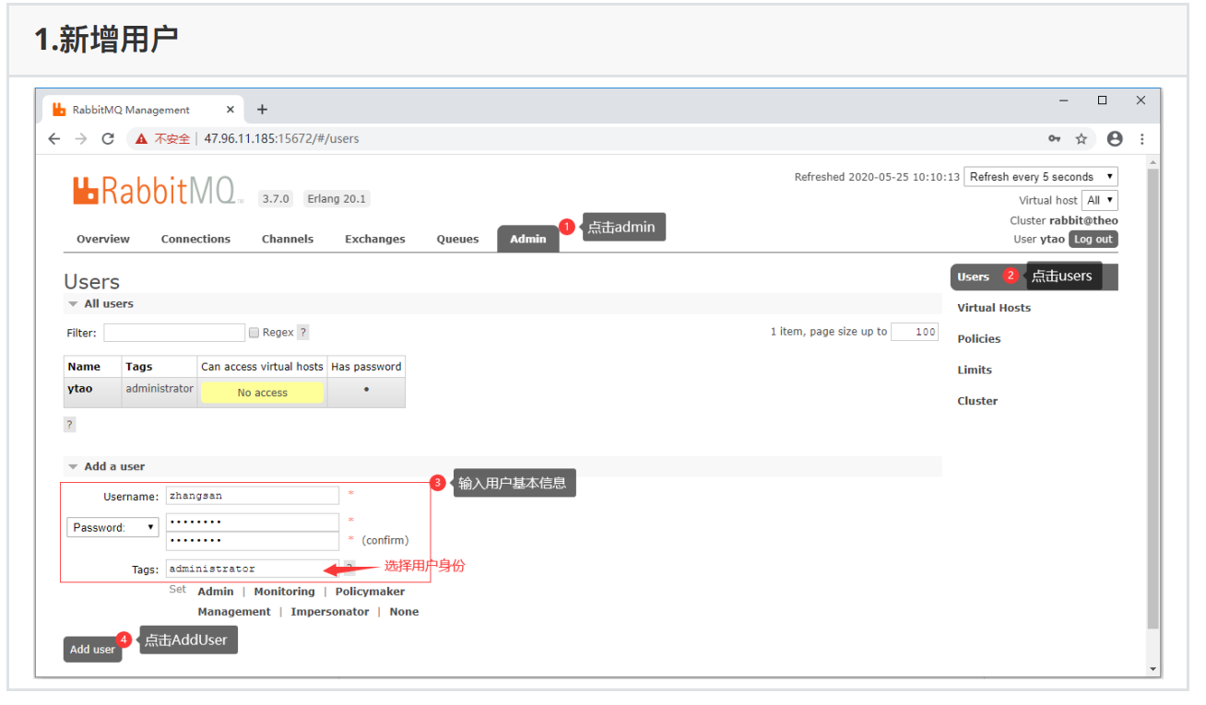Screen dimensions: 1206x705
Task: Click the browser back arrow
Action: pyautogui.click(x=54, y=139)
